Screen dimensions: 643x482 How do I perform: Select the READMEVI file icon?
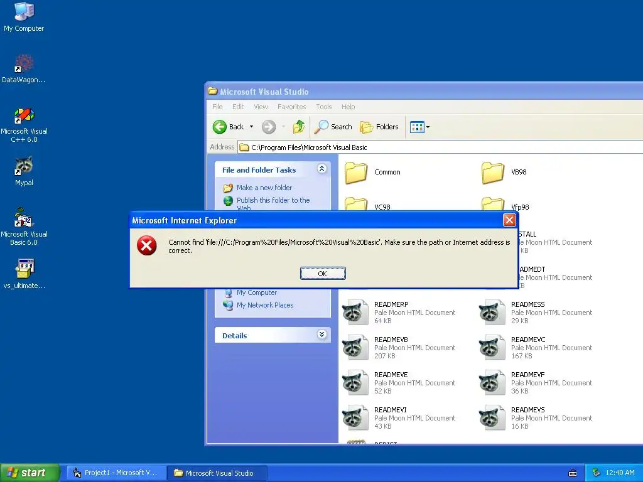(355, 418)
